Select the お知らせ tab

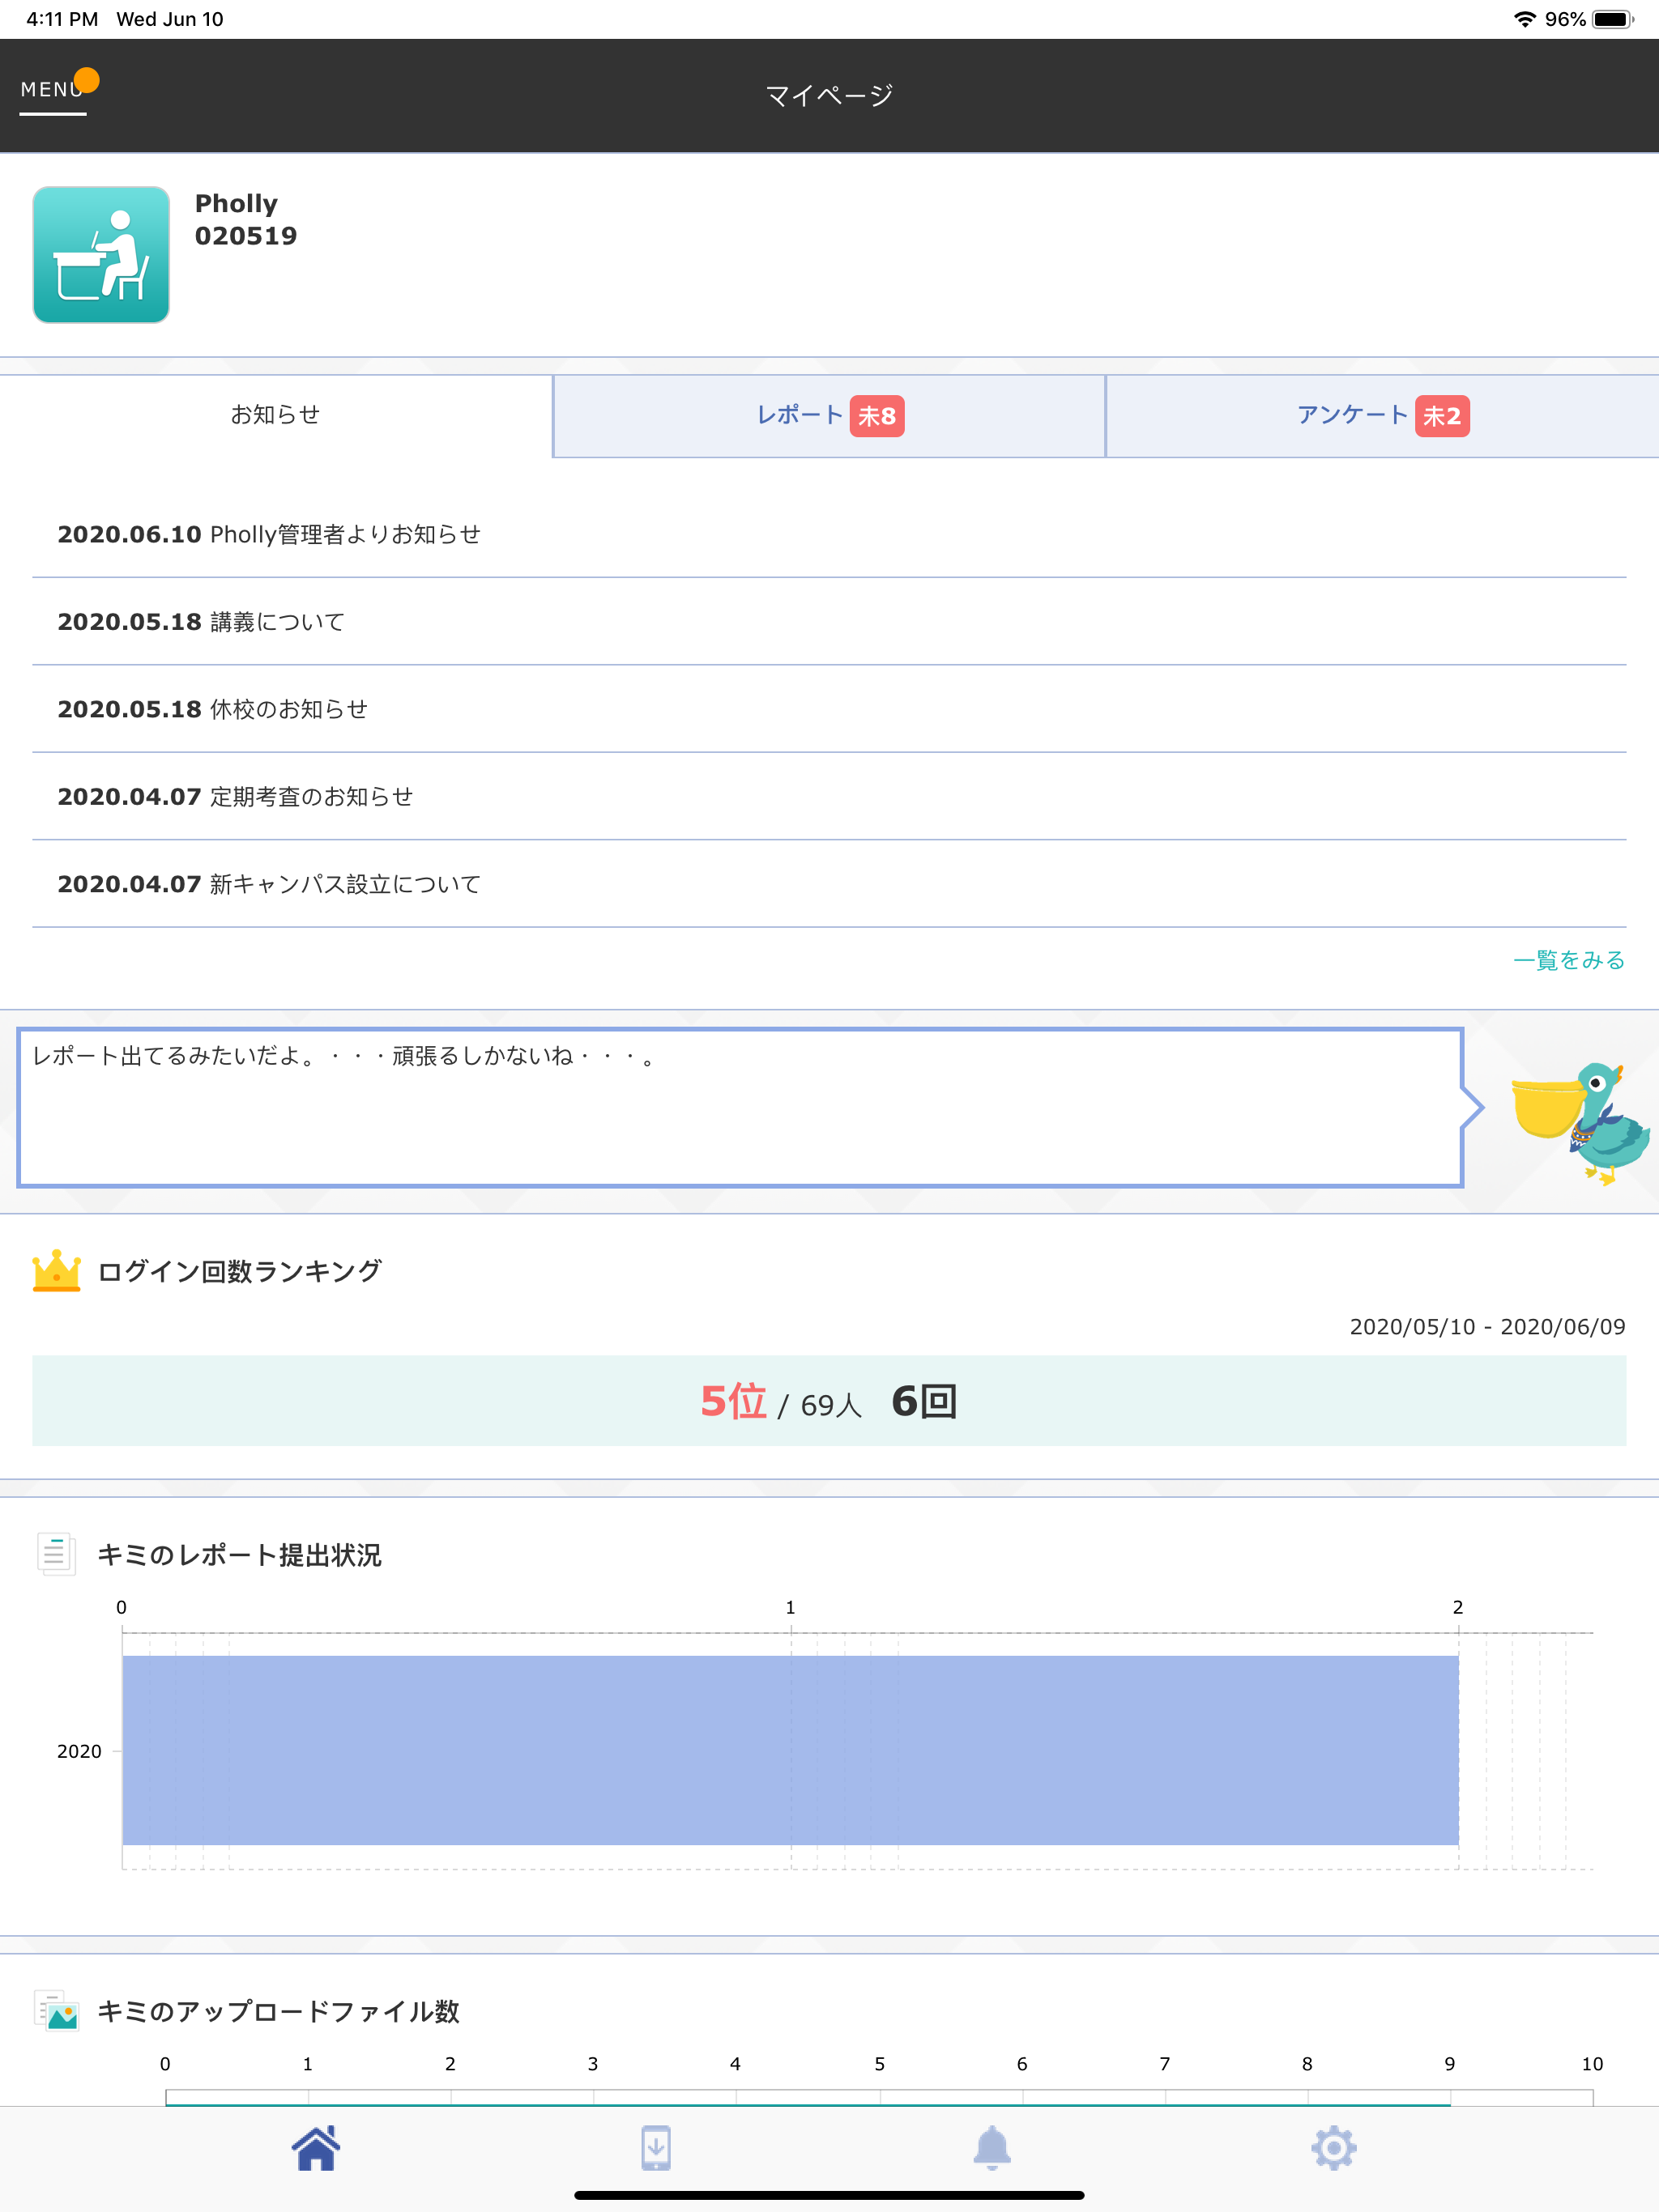pyautogui.click(x=275, y=415)
